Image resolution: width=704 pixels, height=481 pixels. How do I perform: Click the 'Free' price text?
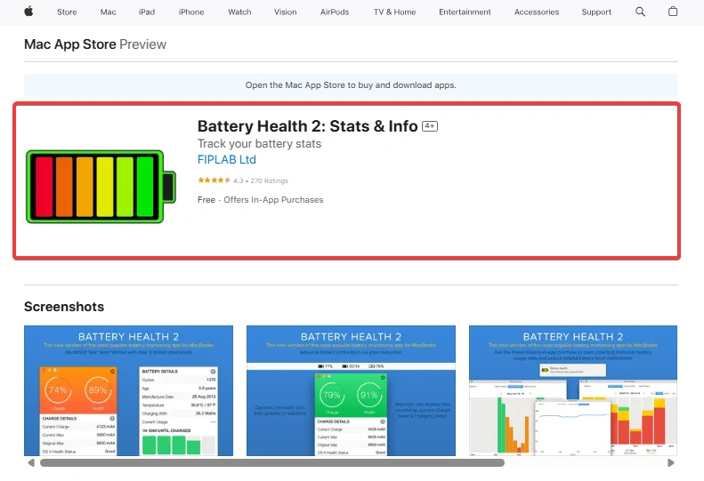tap(206, 200)
